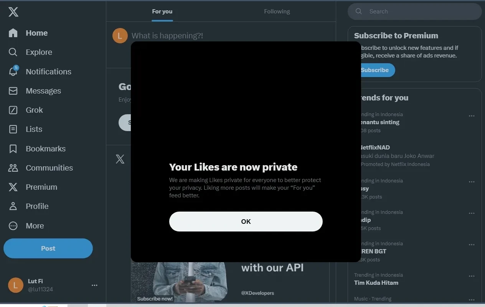Click 'Promoted by Netflix Indonesia' text

click(x=395, y=164)
